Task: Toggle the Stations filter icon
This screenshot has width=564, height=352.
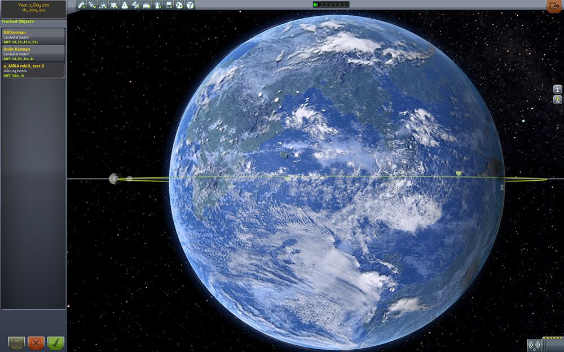Action: [135, 5]
